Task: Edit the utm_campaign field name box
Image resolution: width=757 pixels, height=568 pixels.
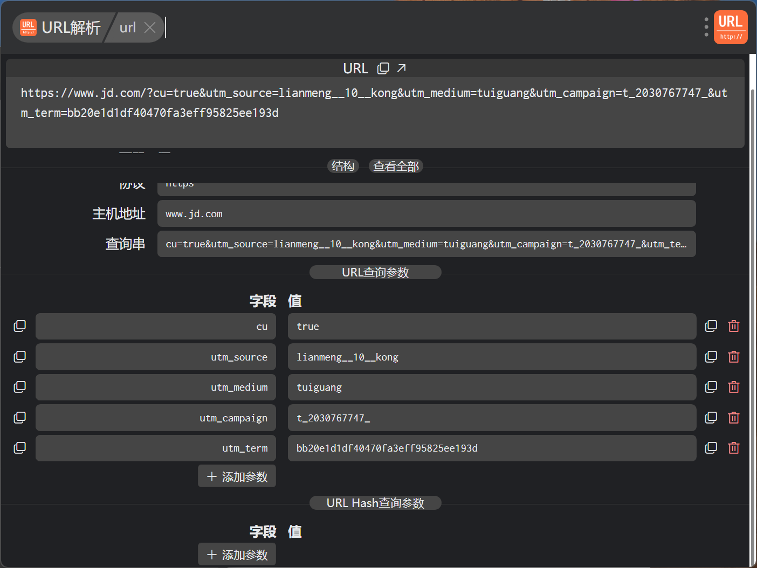Action: [156, 418]
